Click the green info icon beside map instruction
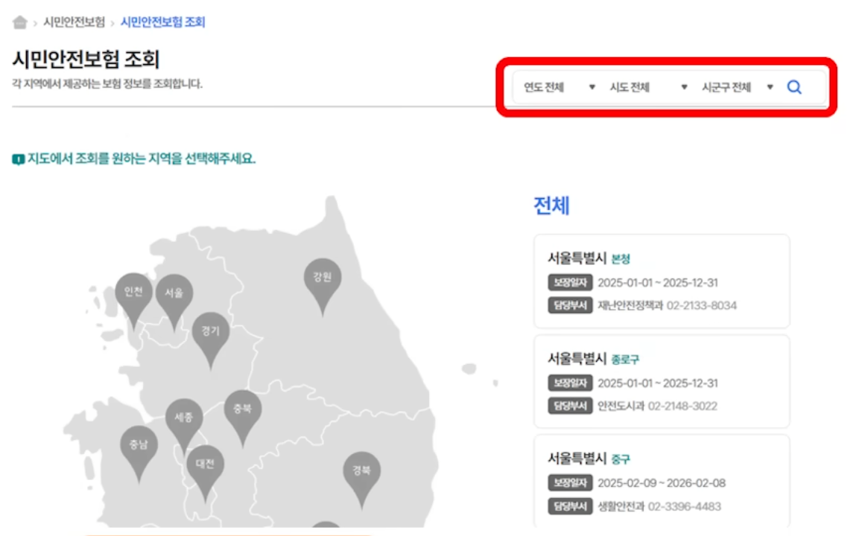Image resolution: width=862 pixels, height=536 pixels. coord(18,159)
